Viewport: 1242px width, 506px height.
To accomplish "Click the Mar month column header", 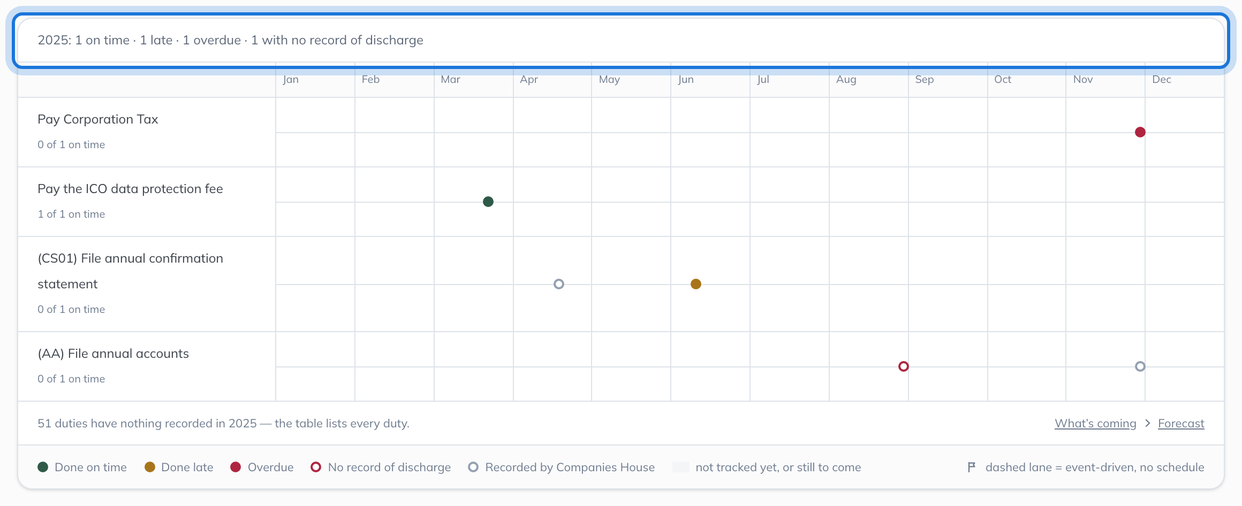I will [x=450, y=79].
